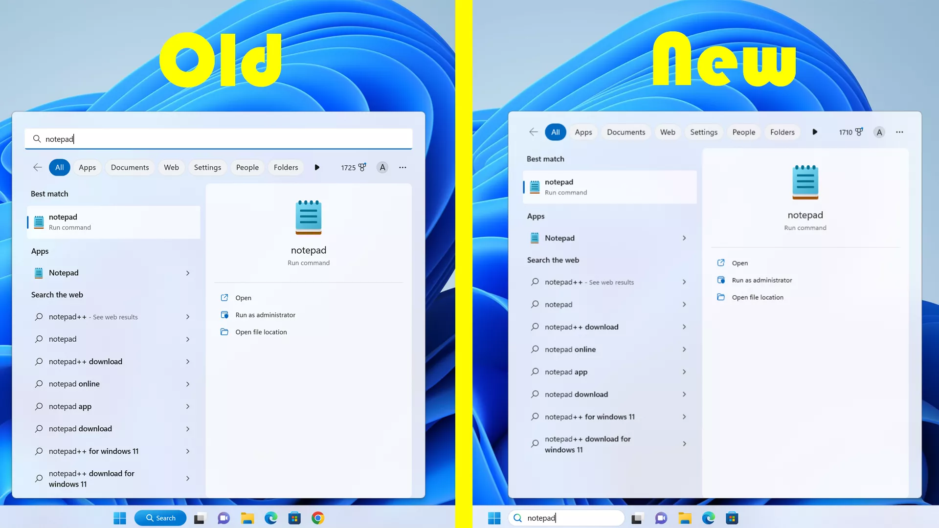
Task: Click Run as administrator button
Action: tap(265, 315)
